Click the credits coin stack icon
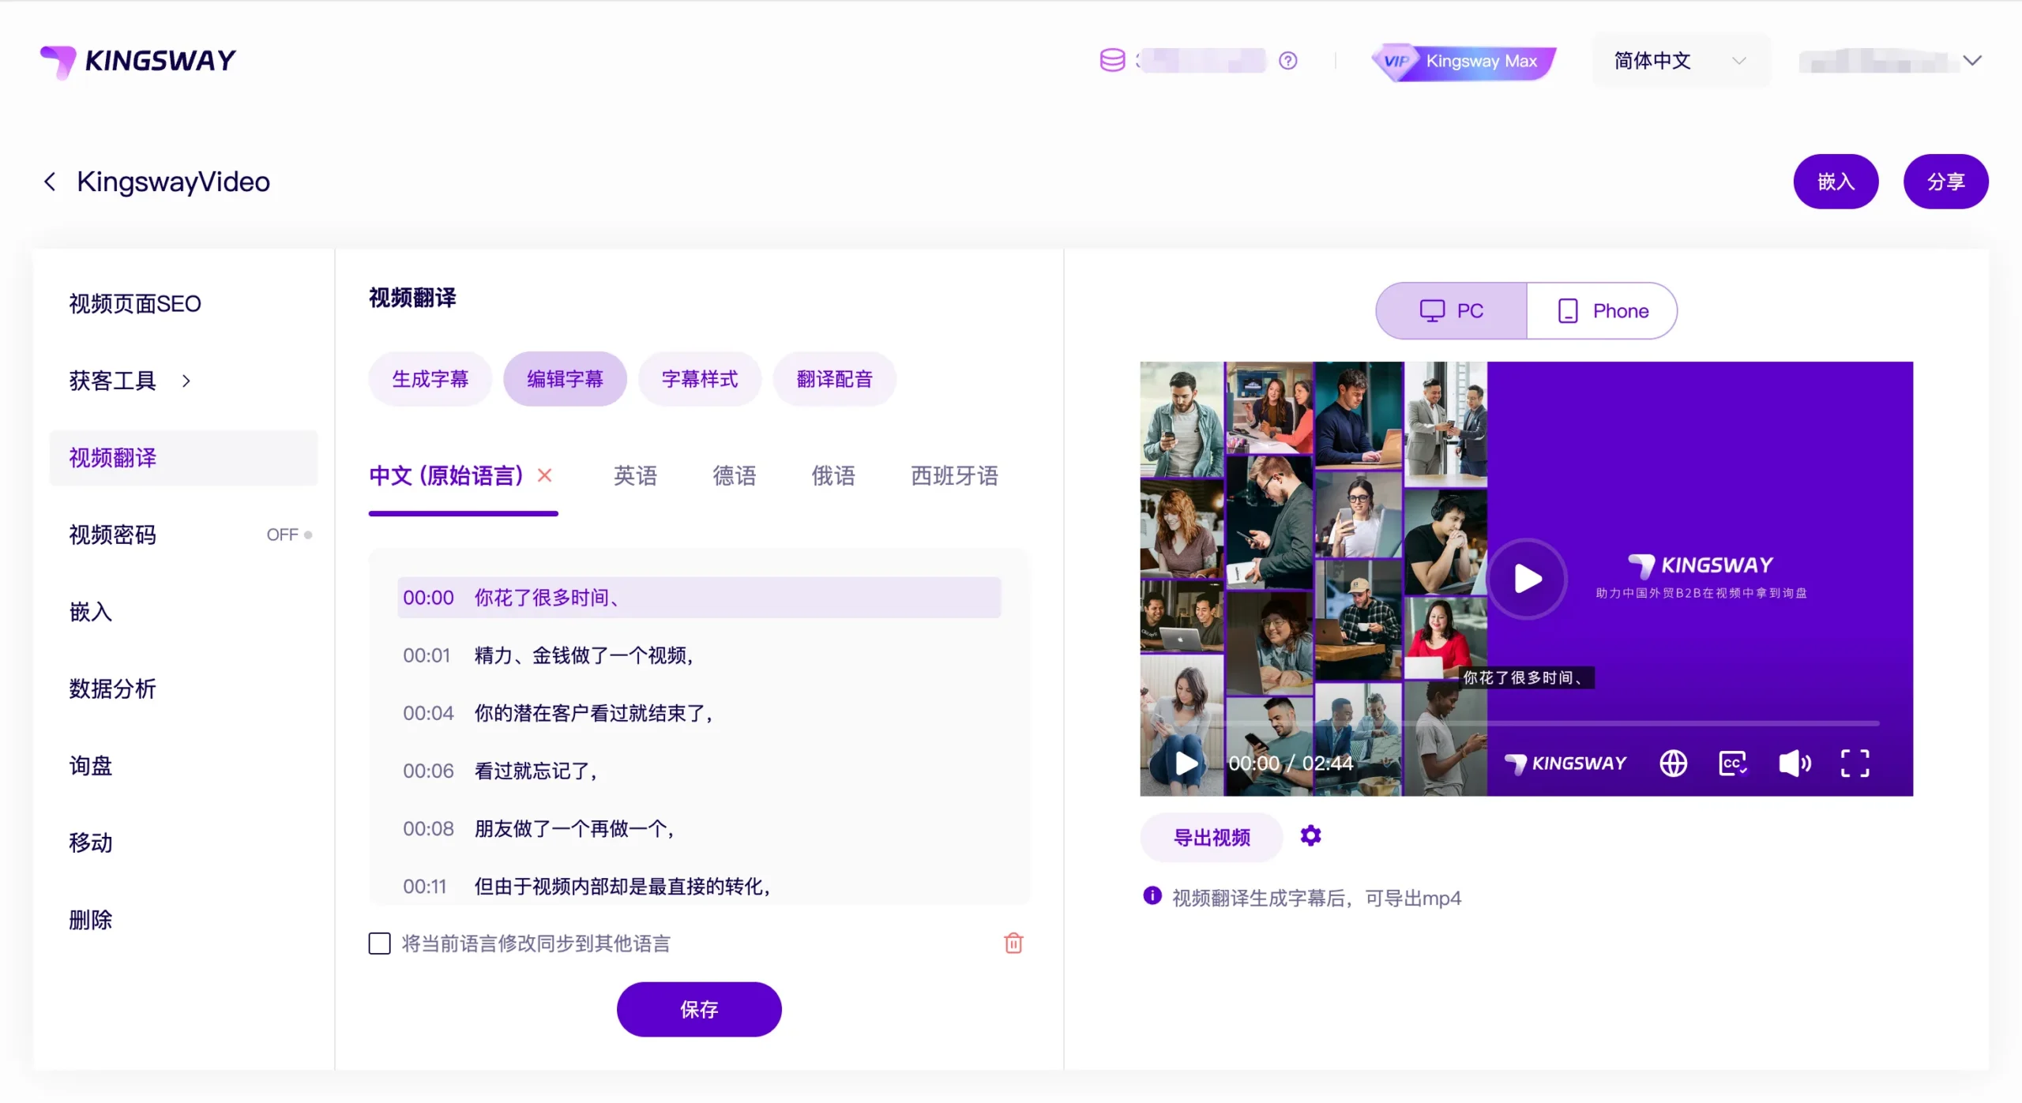 point(1112,60)
